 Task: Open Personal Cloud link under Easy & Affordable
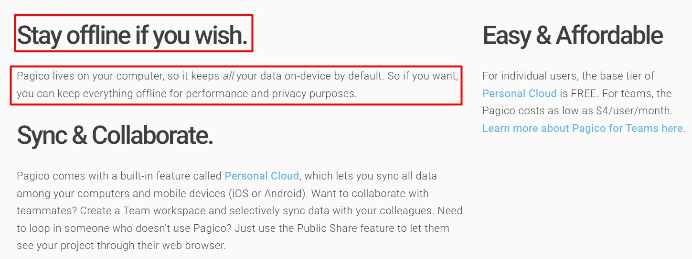pyautogui.click(x=519, y=93)
